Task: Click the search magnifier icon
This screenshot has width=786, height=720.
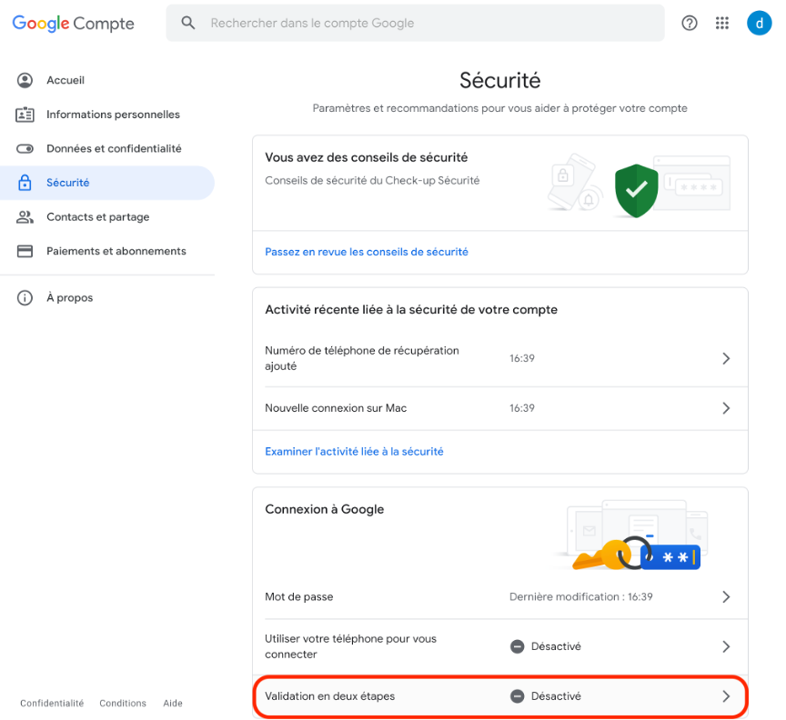Action: (x=188, y=23)
